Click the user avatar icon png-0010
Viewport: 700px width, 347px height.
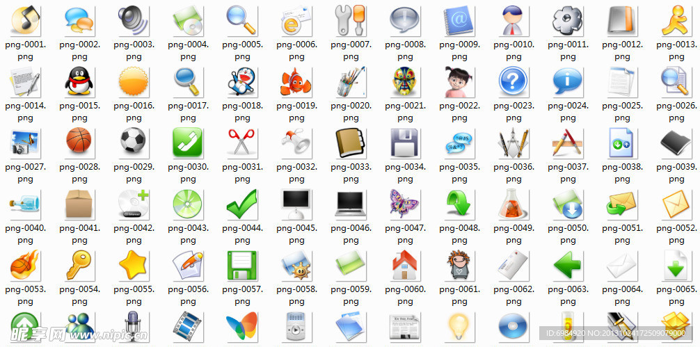pyautogui.click(x=514, y=21)
